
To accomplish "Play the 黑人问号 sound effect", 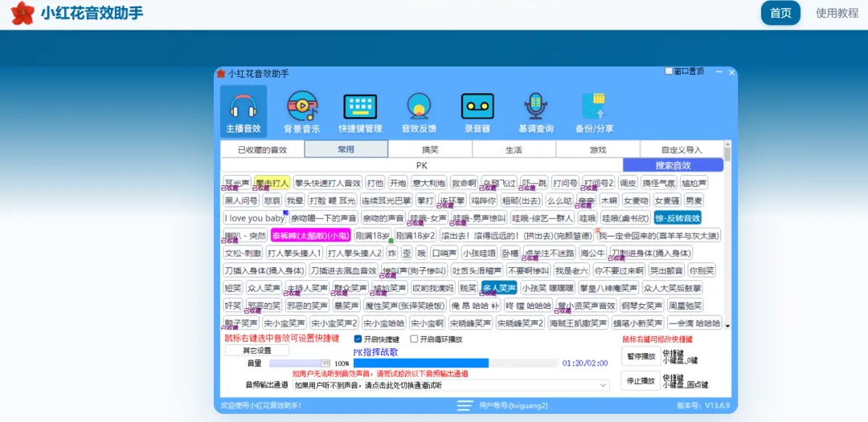I will click(x=241, y=201).
